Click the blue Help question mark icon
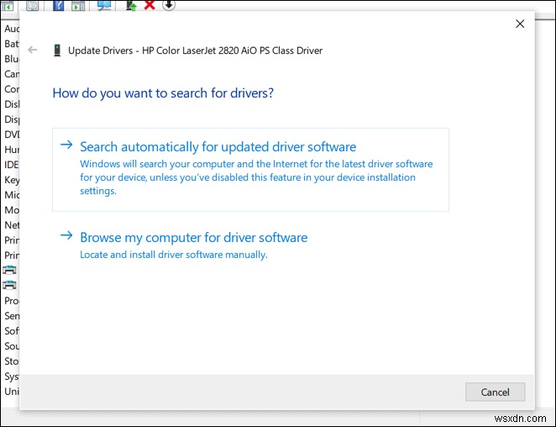Image resolution: width=556 pixels, height=427 pixels. tap(58, 5)
